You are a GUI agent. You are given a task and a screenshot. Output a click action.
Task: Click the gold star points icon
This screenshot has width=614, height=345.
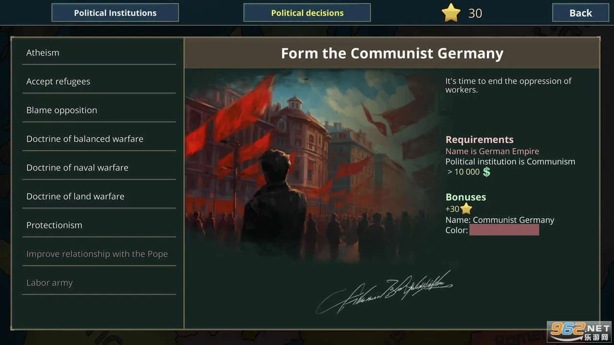coord(451,13)
